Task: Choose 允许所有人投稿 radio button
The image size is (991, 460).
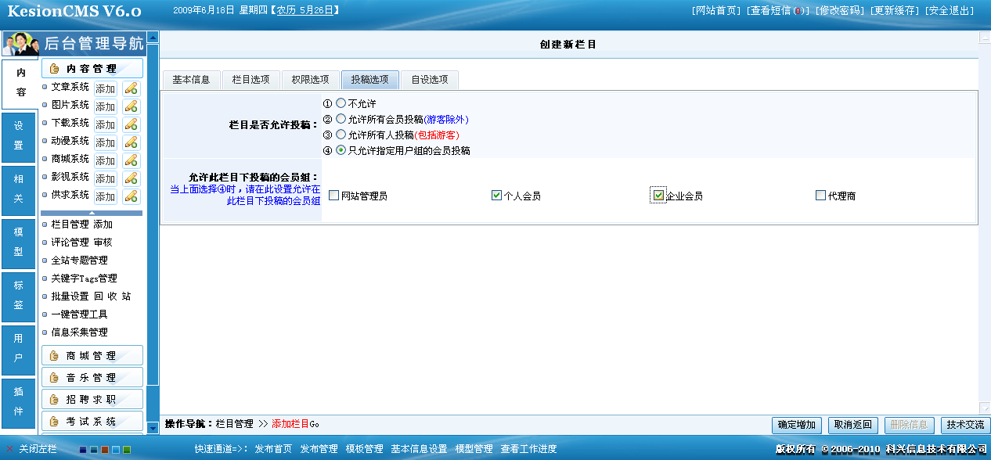Action: tap(341, 135)
